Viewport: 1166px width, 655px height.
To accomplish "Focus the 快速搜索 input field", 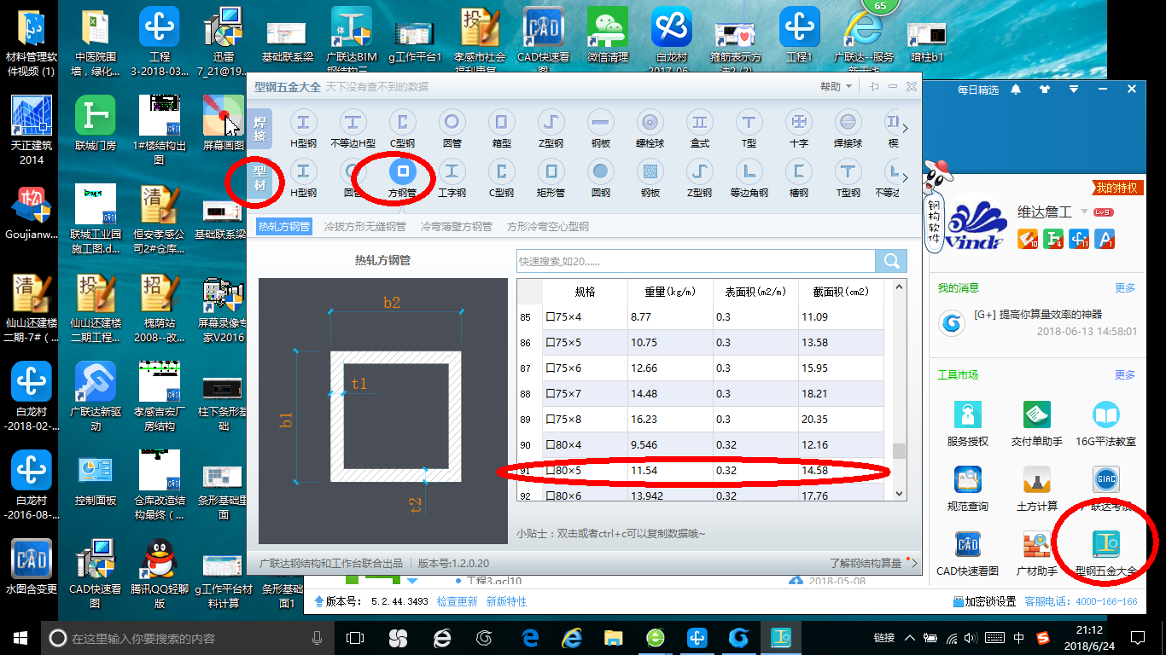I will click(x=696, y=261).
